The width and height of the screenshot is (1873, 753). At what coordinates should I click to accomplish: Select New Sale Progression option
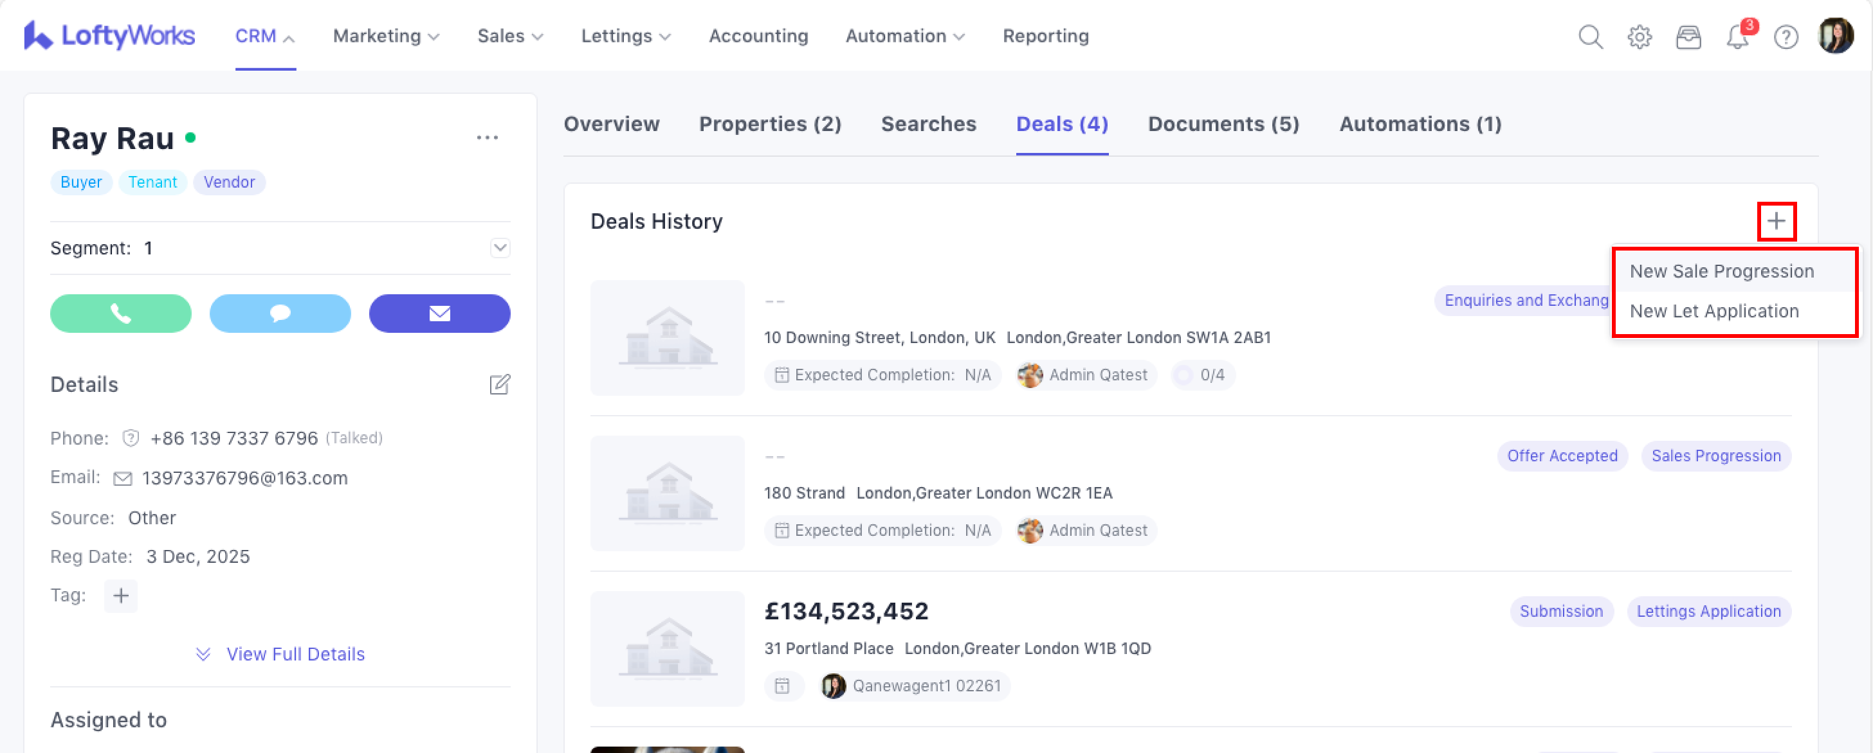point(1721,272)
